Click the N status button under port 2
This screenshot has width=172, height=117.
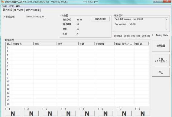(31, 113)
